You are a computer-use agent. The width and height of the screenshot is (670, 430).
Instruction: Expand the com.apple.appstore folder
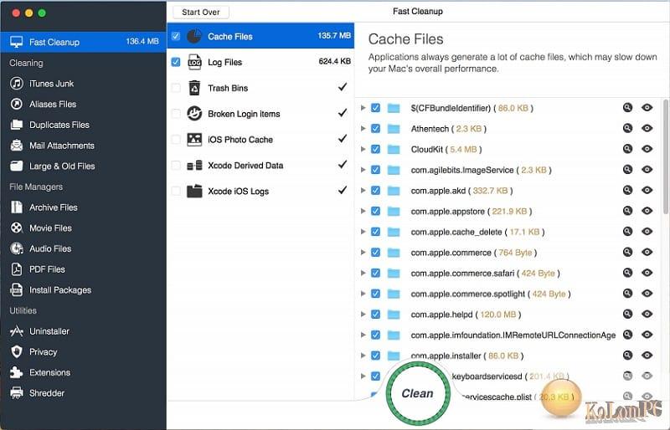click(x=363, y=211)
